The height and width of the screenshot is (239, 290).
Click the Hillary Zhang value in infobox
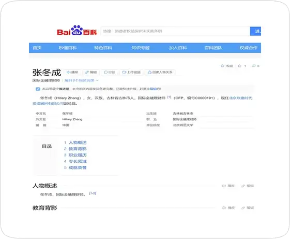(x=72, y=119)
